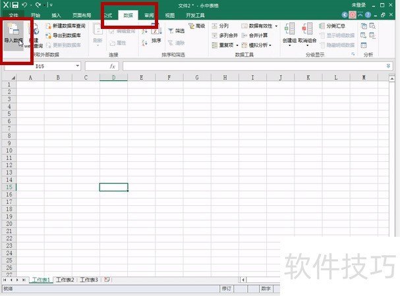Click 分类汇总 subtotal
Viewport: 400px width, 296px height.
pyautogui.click(x=332, y=26)
